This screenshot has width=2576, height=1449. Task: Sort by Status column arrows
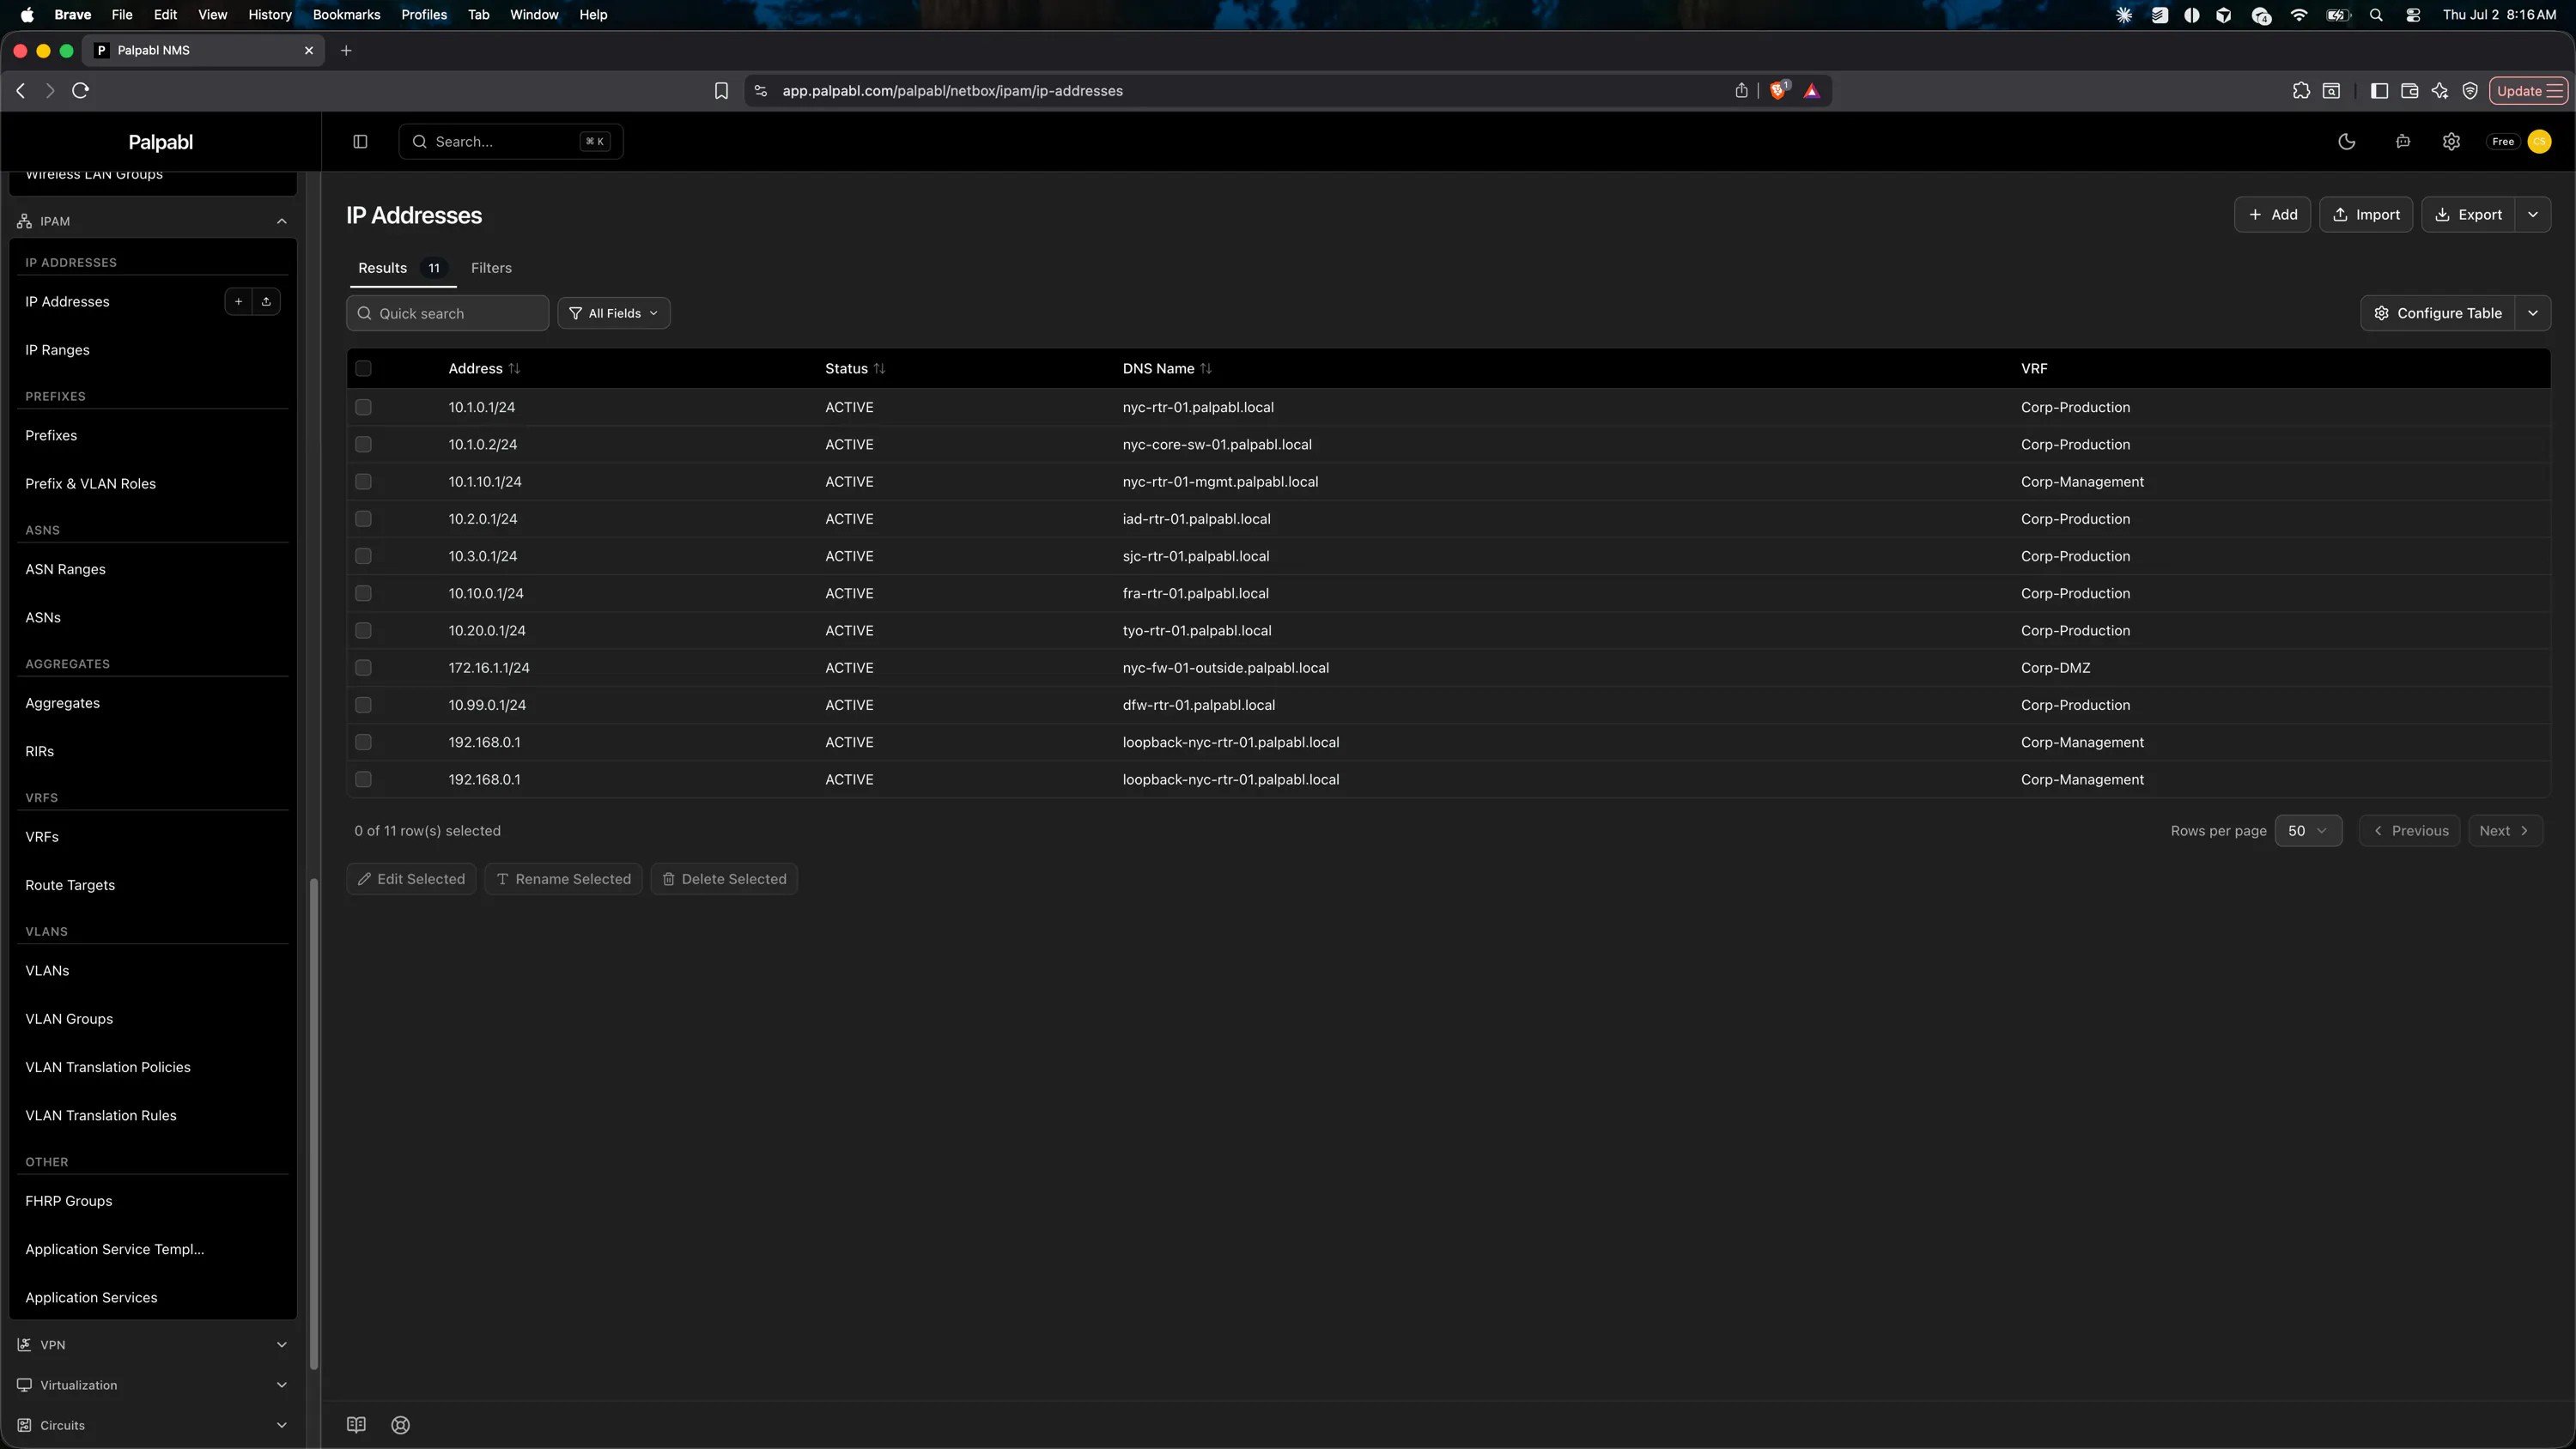pyautogui.click(x=879, y=368)
